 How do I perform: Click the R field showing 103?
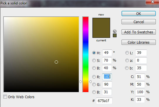[107, 77]
